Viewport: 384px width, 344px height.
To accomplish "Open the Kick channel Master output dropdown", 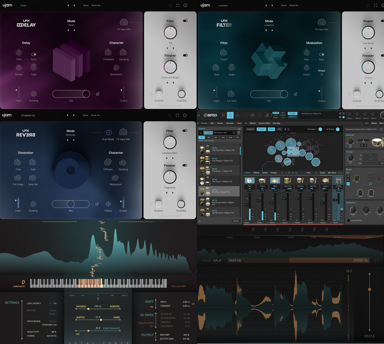I will pyautogui.click(x=249, y=223).
